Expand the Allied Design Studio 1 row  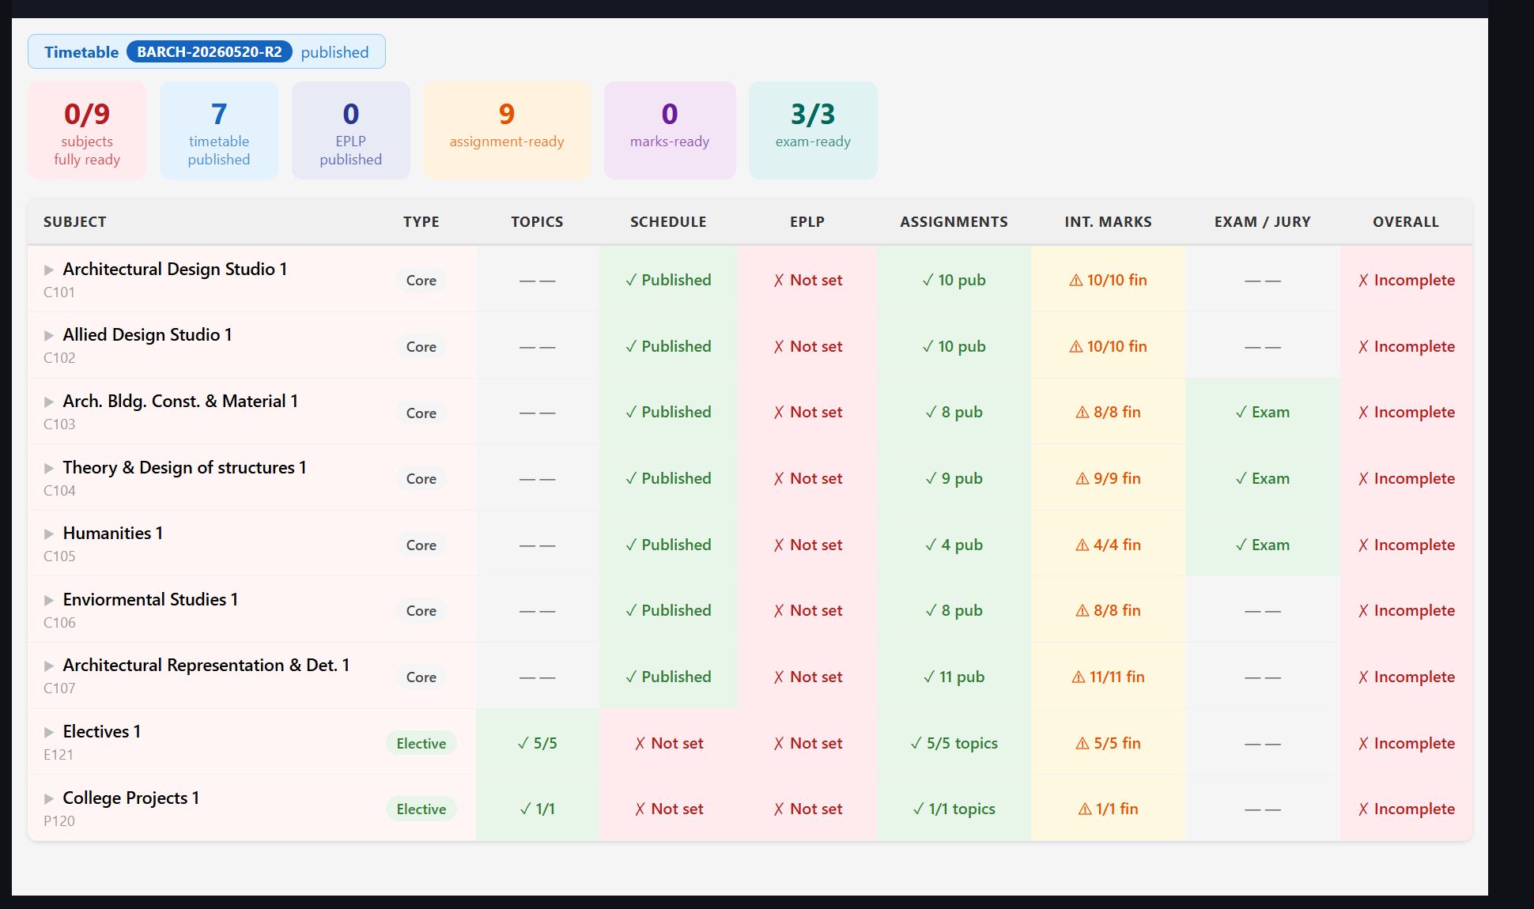pyautogui.click(x=49, y=336)
